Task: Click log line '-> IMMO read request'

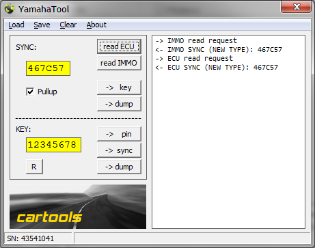Action: coord(196,41)
